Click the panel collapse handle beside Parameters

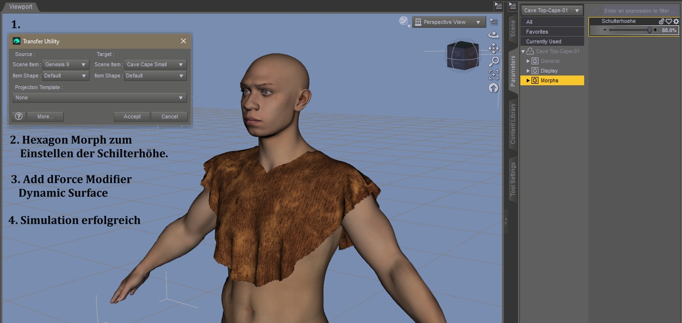point(505,220)
